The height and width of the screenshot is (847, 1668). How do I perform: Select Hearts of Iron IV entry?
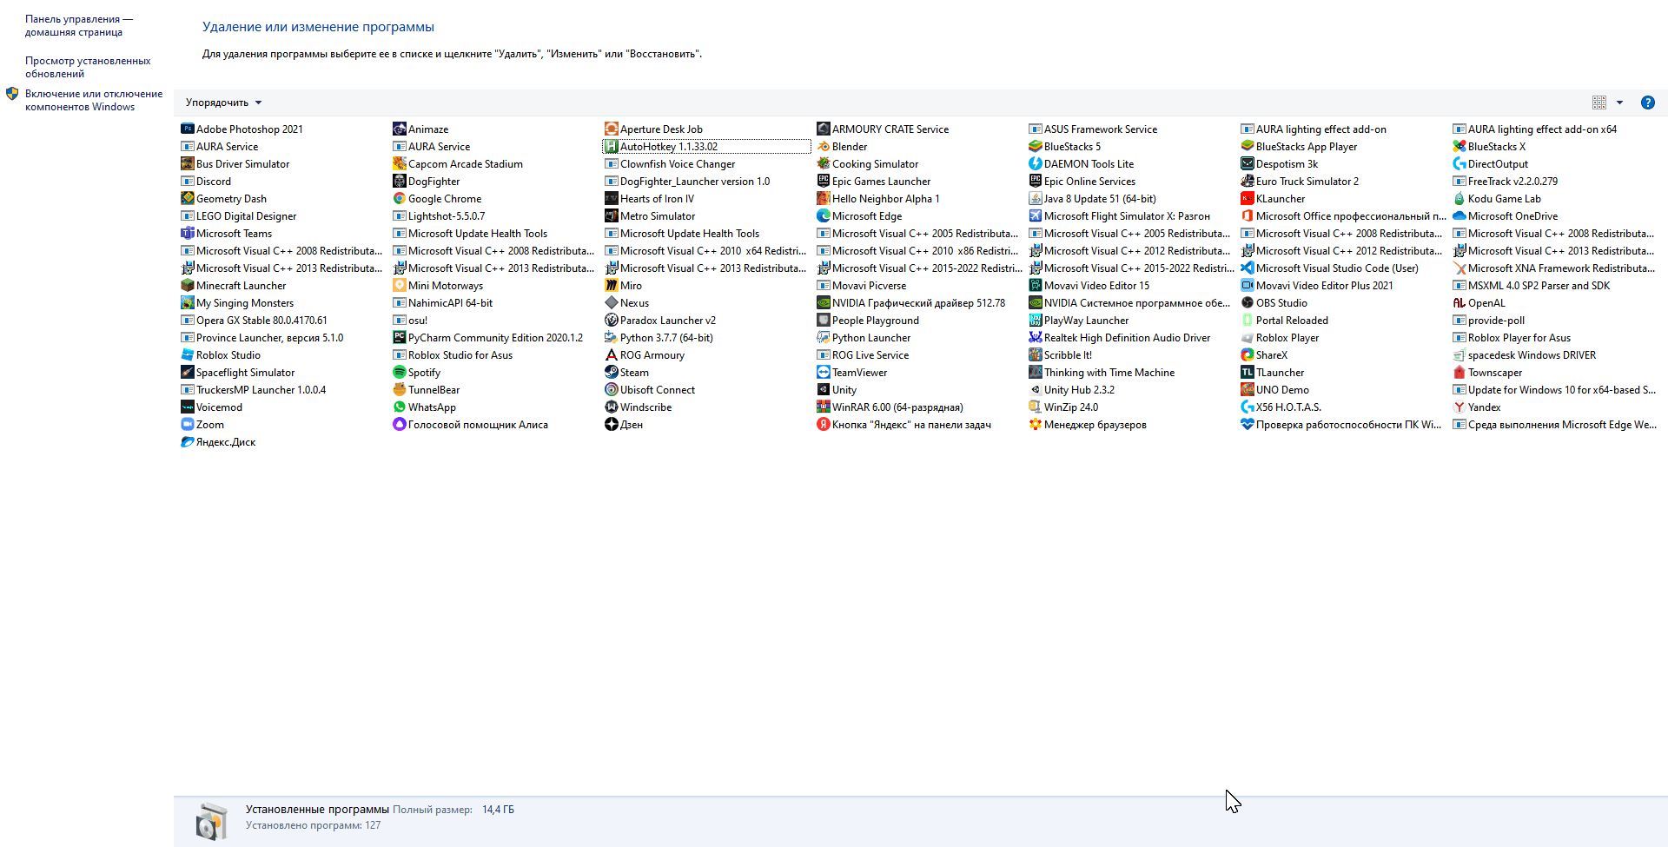click(x=649, y=199)
